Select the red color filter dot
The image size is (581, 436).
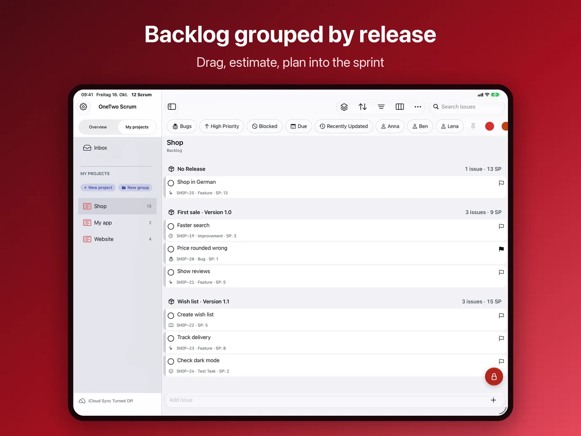(490, 126)
